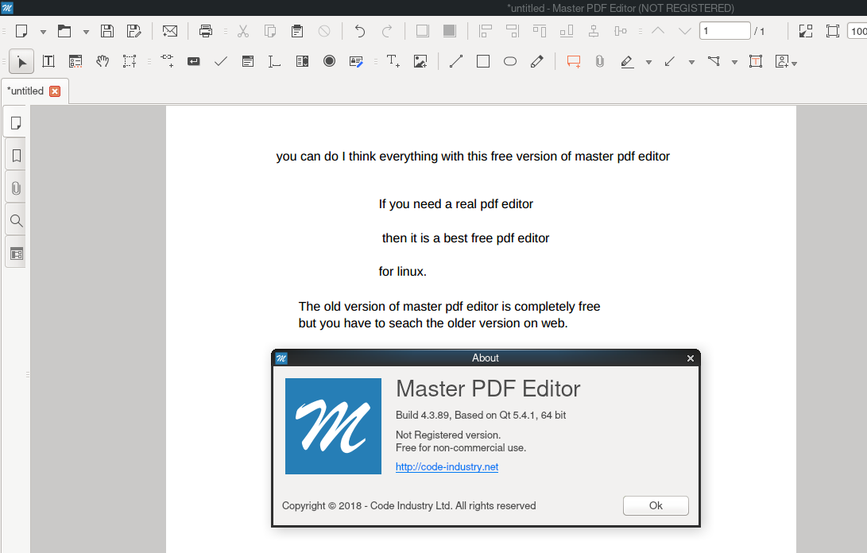Undo the last action
Image resolution: width=867 pixels, height=553 pixels.
click(360, 31)
